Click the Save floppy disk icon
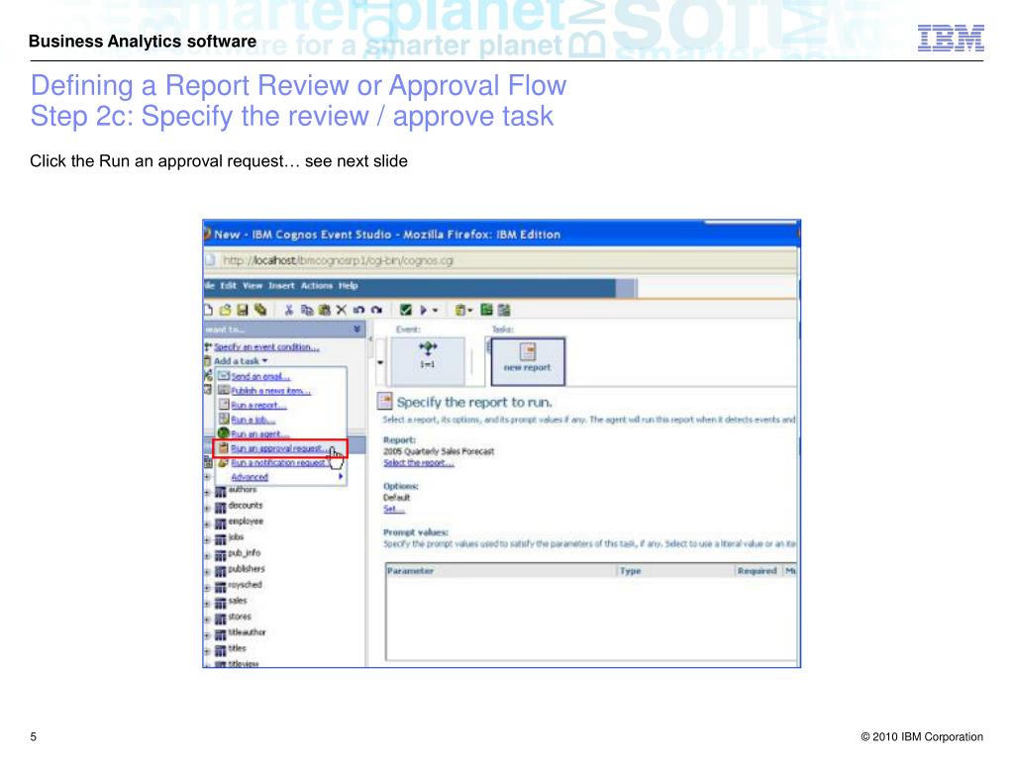The image size is (1014, 760). [243, 310]
